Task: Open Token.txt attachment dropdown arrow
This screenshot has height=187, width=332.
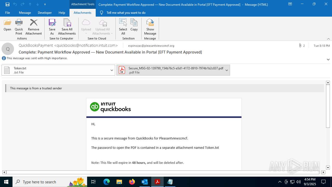Action: pyautogui.click(x=112, y=70)
